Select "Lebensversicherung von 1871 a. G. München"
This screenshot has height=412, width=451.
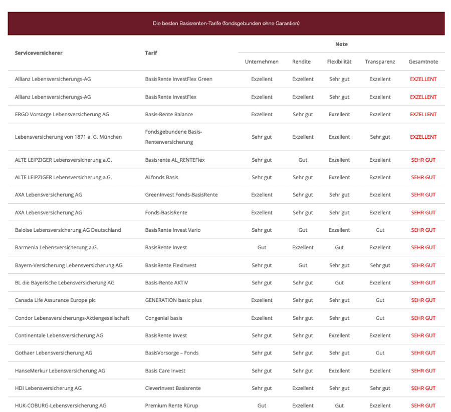coord(68,137)
